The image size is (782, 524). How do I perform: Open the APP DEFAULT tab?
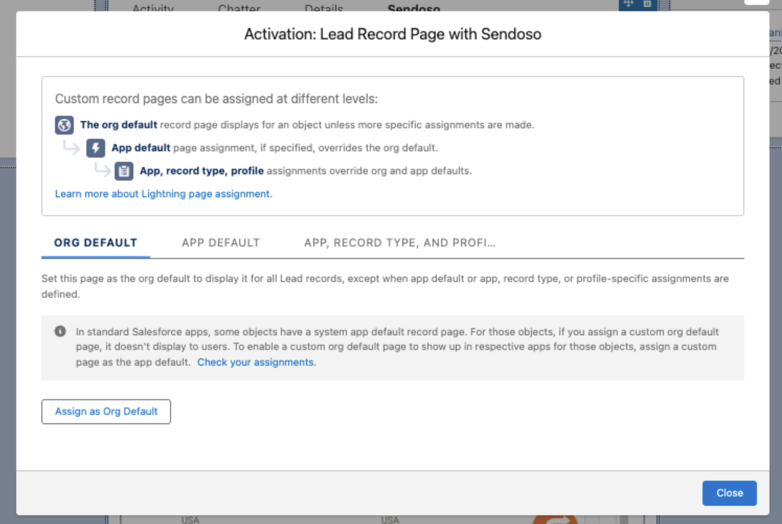pyautogui.click(x=221, y=243)
